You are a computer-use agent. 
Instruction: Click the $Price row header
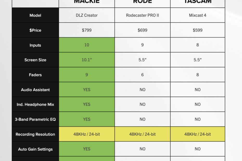(35, 30)
